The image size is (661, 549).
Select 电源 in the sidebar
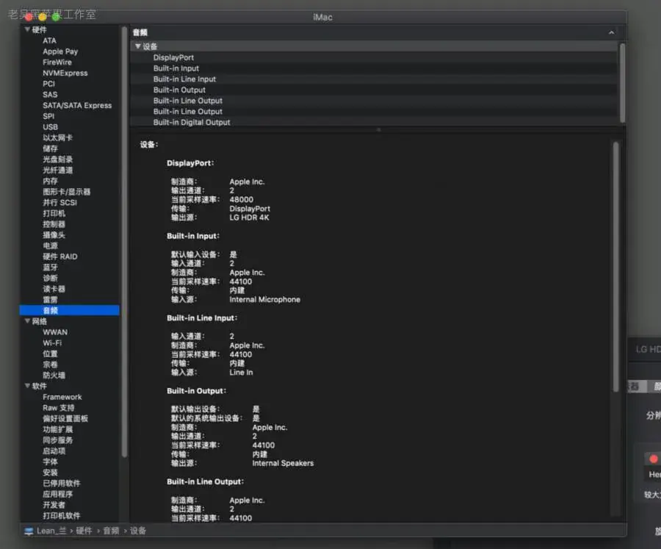tap(50, 245)
